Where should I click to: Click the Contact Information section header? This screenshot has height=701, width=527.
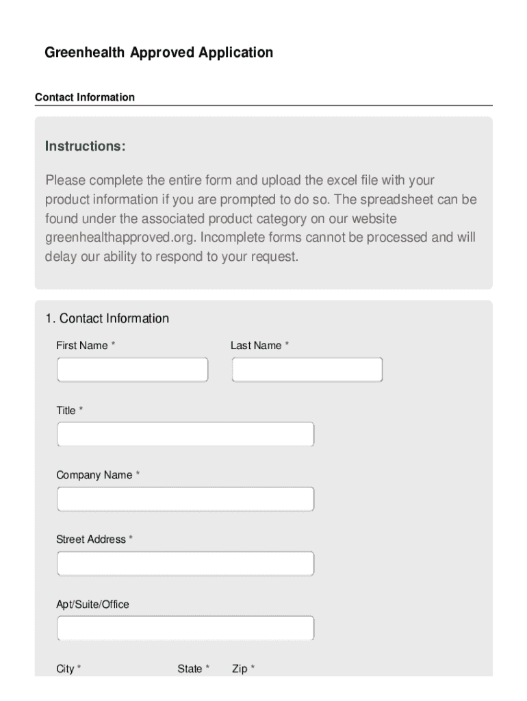point(85,97)
